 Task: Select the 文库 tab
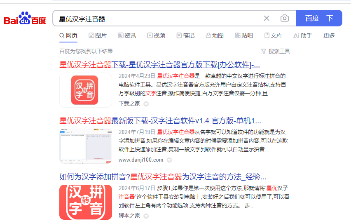click(x=273, y=35)
